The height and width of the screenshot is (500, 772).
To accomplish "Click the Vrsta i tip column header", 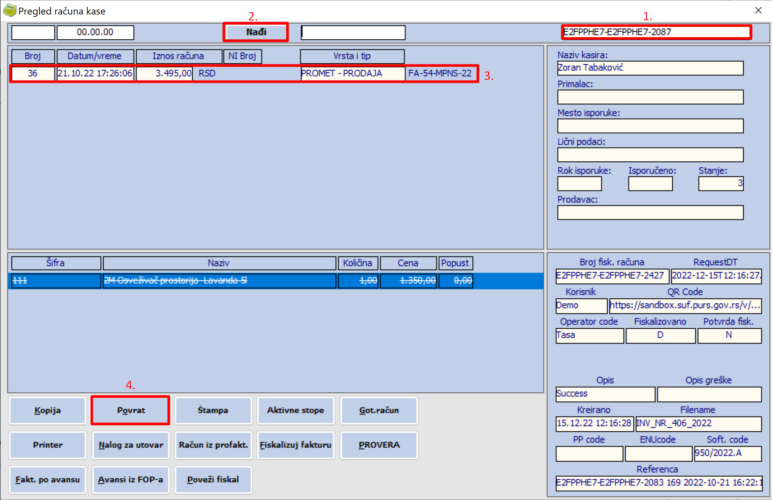I will pos(352,56).
